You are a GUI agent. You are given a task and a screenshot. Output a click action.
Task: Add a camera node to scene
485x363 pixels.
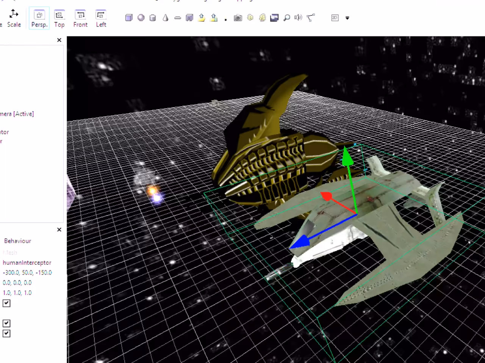(238, 18)
